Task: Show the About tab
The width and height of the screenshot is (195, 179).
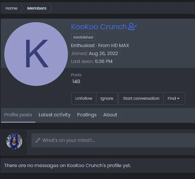Action: point(110,115)
